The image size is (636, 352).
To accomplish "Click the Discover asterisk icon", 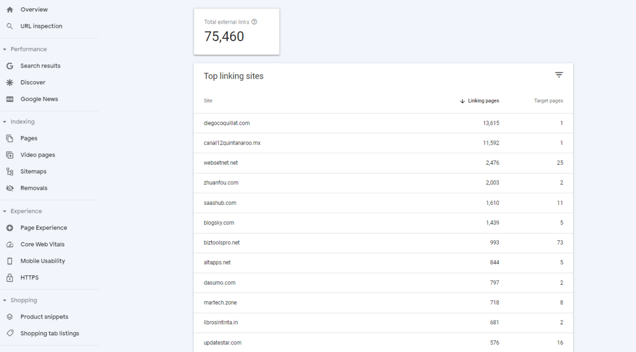I will [10, 83].
